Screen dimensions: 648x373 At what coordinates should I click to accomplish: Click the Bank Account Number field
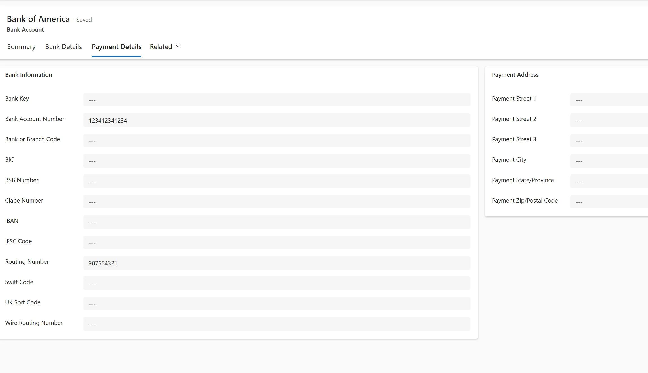pyautogui.click(x=277, y=120)
